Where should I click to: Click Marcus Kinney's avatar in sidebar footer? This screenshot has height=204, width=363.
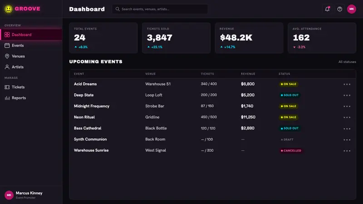(9, 195)
